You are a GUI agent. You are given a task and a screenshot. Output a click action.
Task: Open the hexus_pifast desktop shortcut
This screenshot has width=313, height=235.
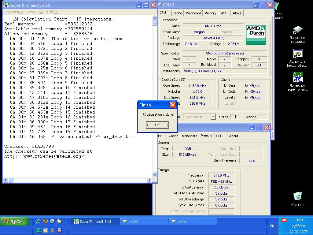pos(298,58)
